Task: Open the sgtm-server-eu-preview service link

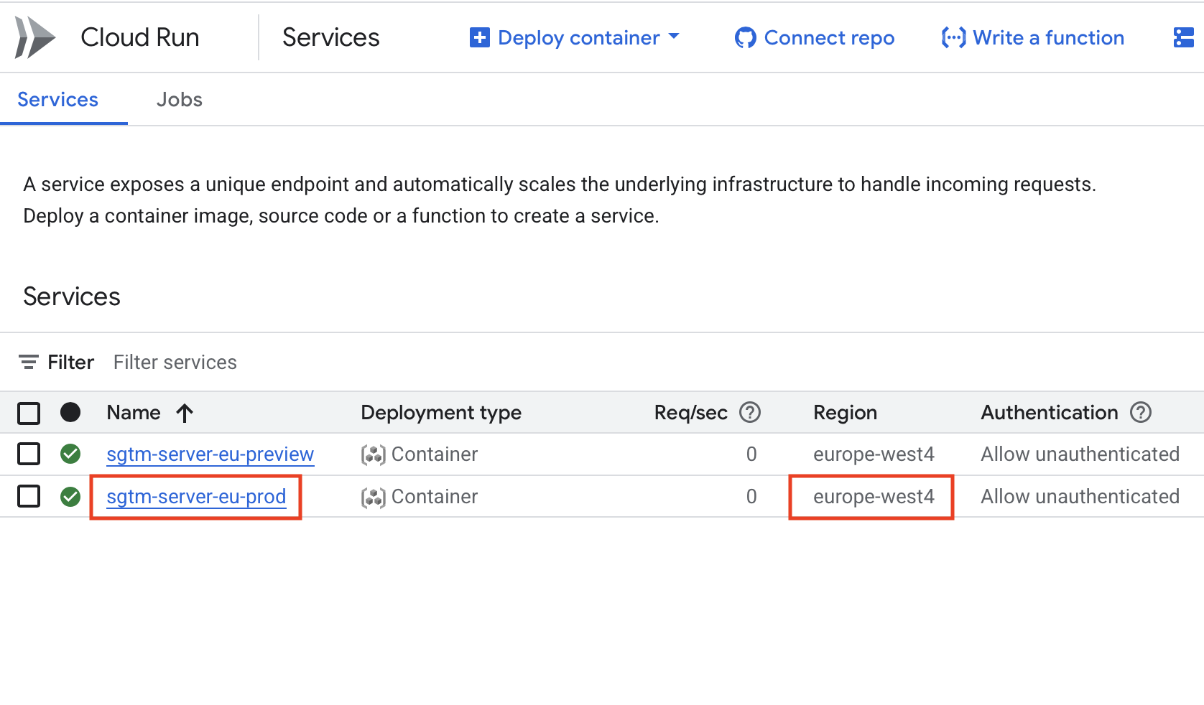Action: (x=210, y=454)
